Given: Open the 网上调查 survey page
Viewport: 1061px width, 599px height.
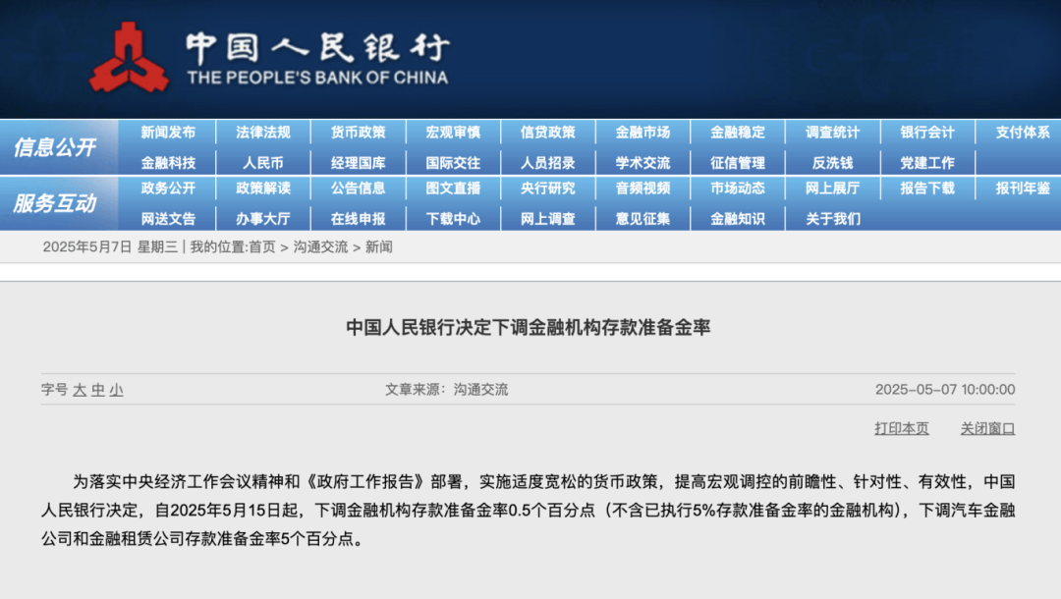Looking at the screenshot, I should pos(549,218).
